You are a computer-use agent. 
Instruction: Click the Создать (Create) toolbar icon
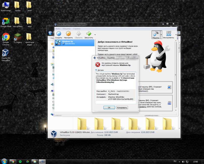[59, 35]
